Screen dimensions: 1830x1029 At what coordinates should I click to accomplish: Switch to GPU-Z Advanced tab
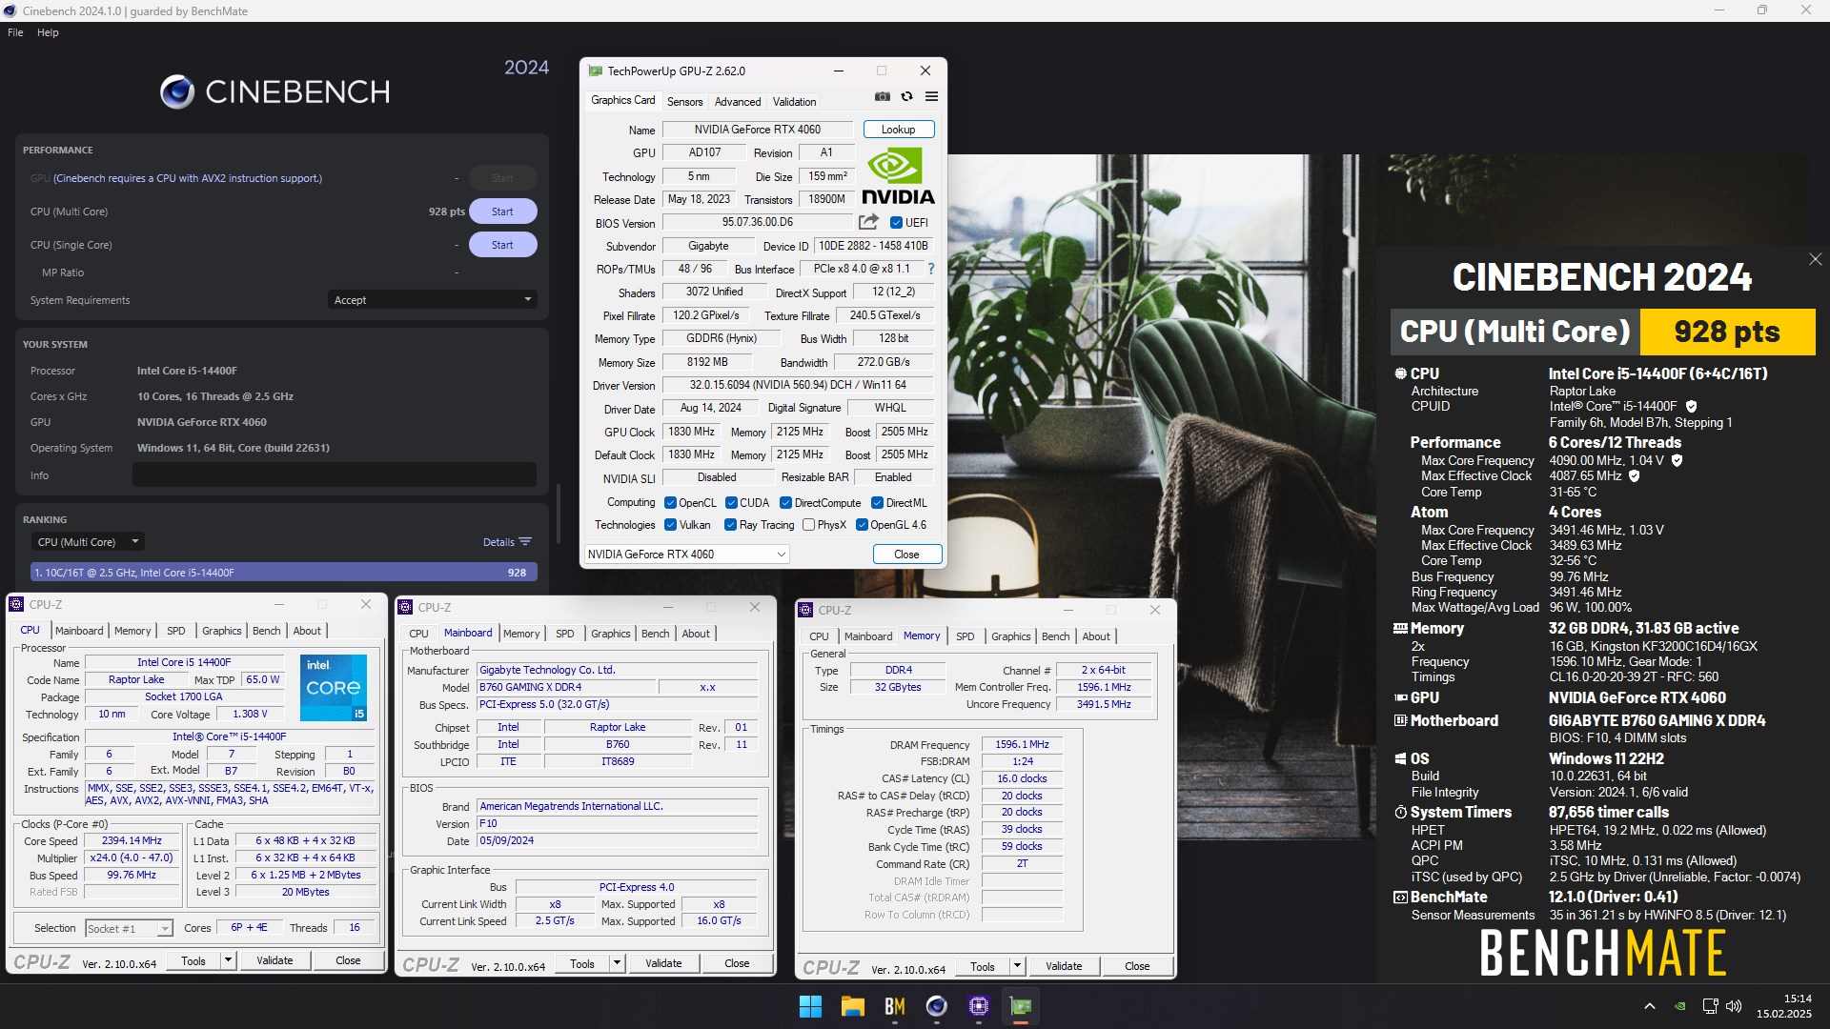coord(738,102)
